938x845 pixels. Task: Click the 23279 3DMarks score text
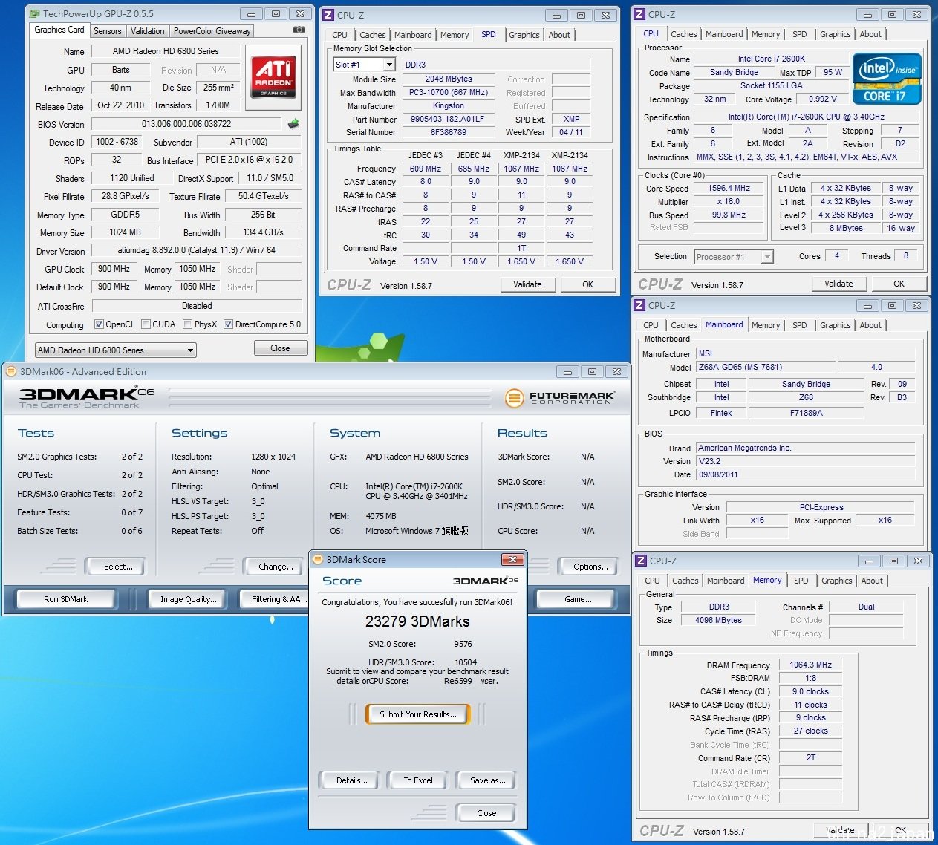(x=417, y=621)
